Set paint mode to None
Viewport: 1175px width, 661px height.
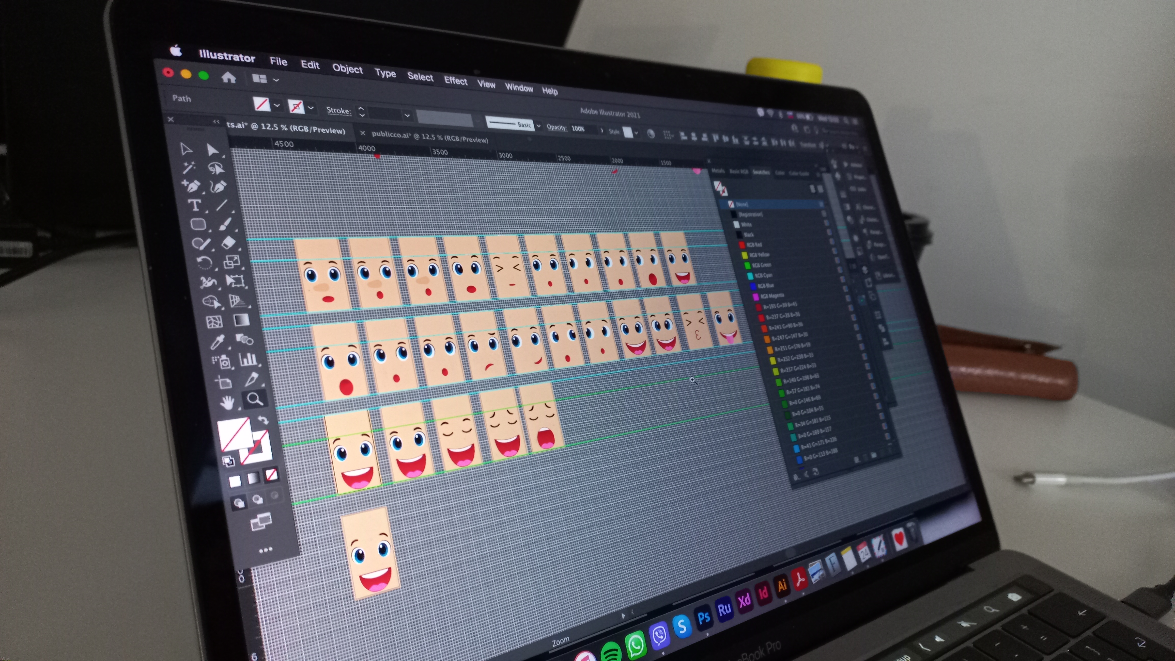point(271,475)
